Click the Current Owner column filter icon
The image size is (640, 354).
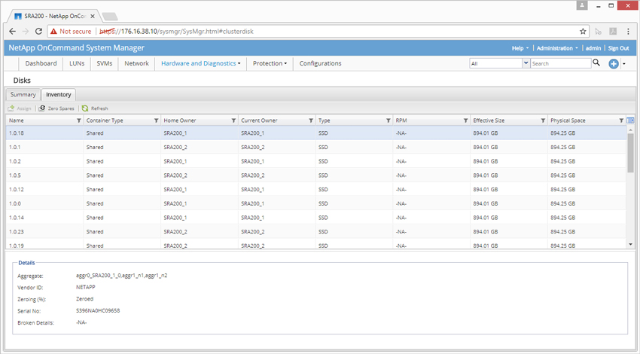click(x=311, y=121)
